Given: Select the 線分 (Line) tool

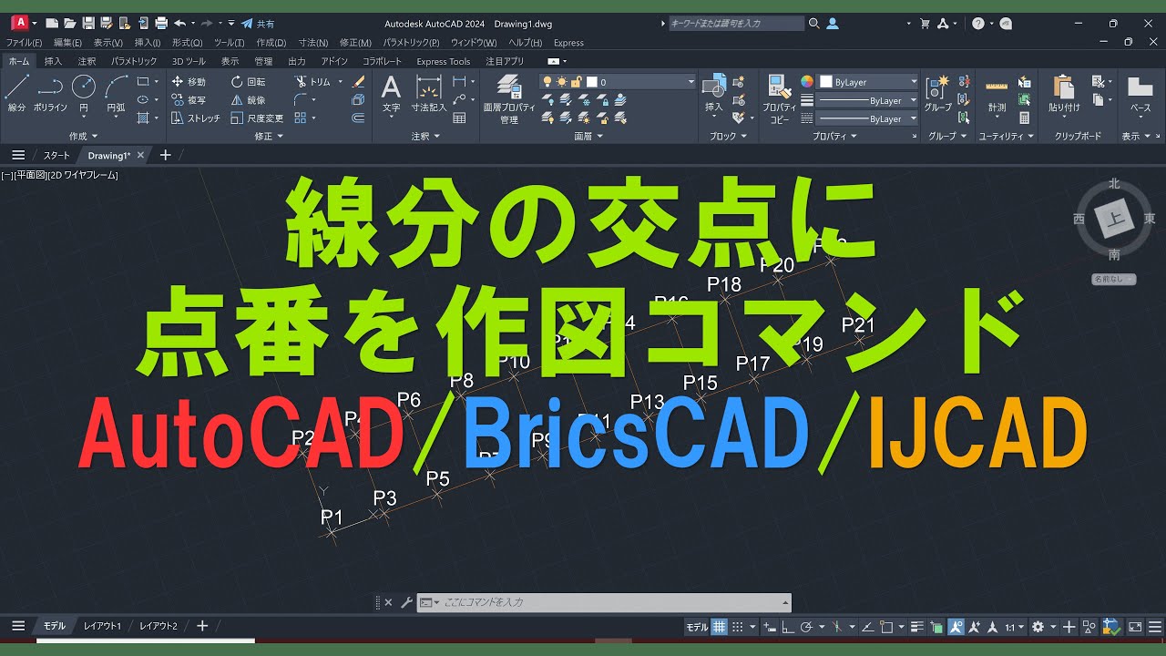Looking at the screenshot, I should click(x=16, y=94).
